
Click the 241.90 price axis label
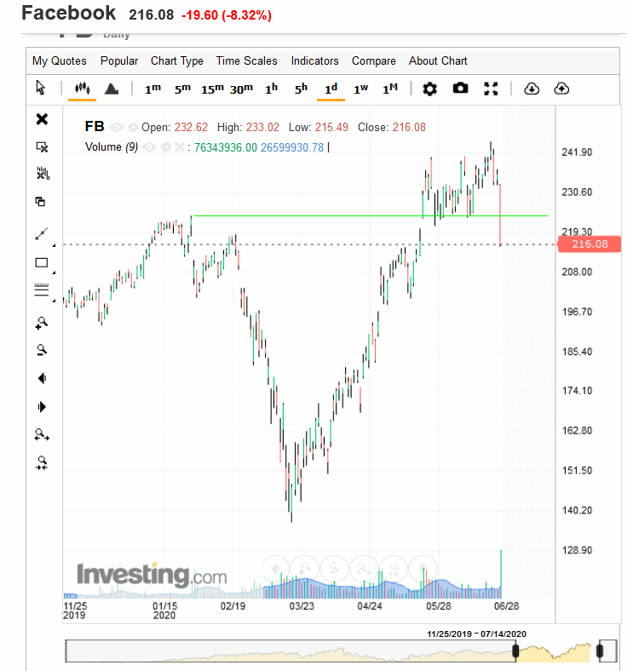(577, 152)
